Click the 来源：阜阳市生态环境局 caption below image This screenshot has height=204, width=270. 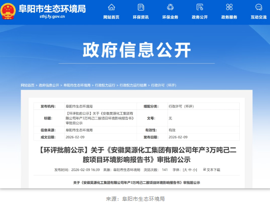click(x=135, y=199)
